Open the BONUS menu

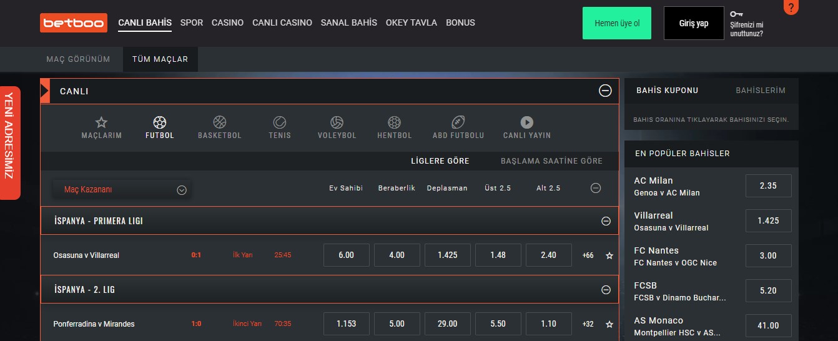(460, 22)
